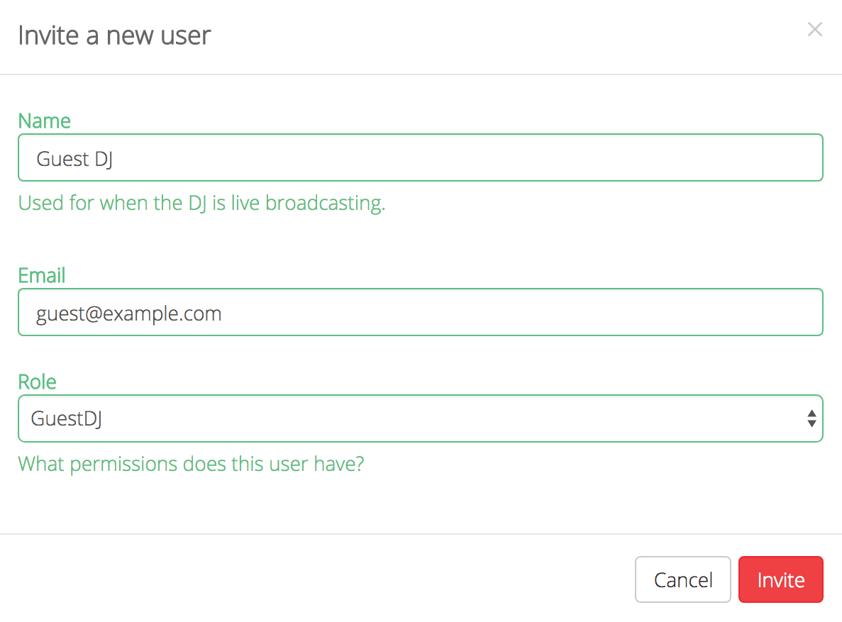Expand Role list via its double-arrow indicator
The width and height of the screenshot is (842, 622).
point(811,418)
